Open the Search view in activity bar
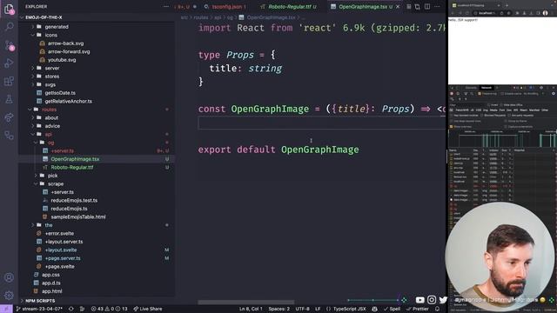557x313 pixels. pyautogui.click(x=9, y=27)
